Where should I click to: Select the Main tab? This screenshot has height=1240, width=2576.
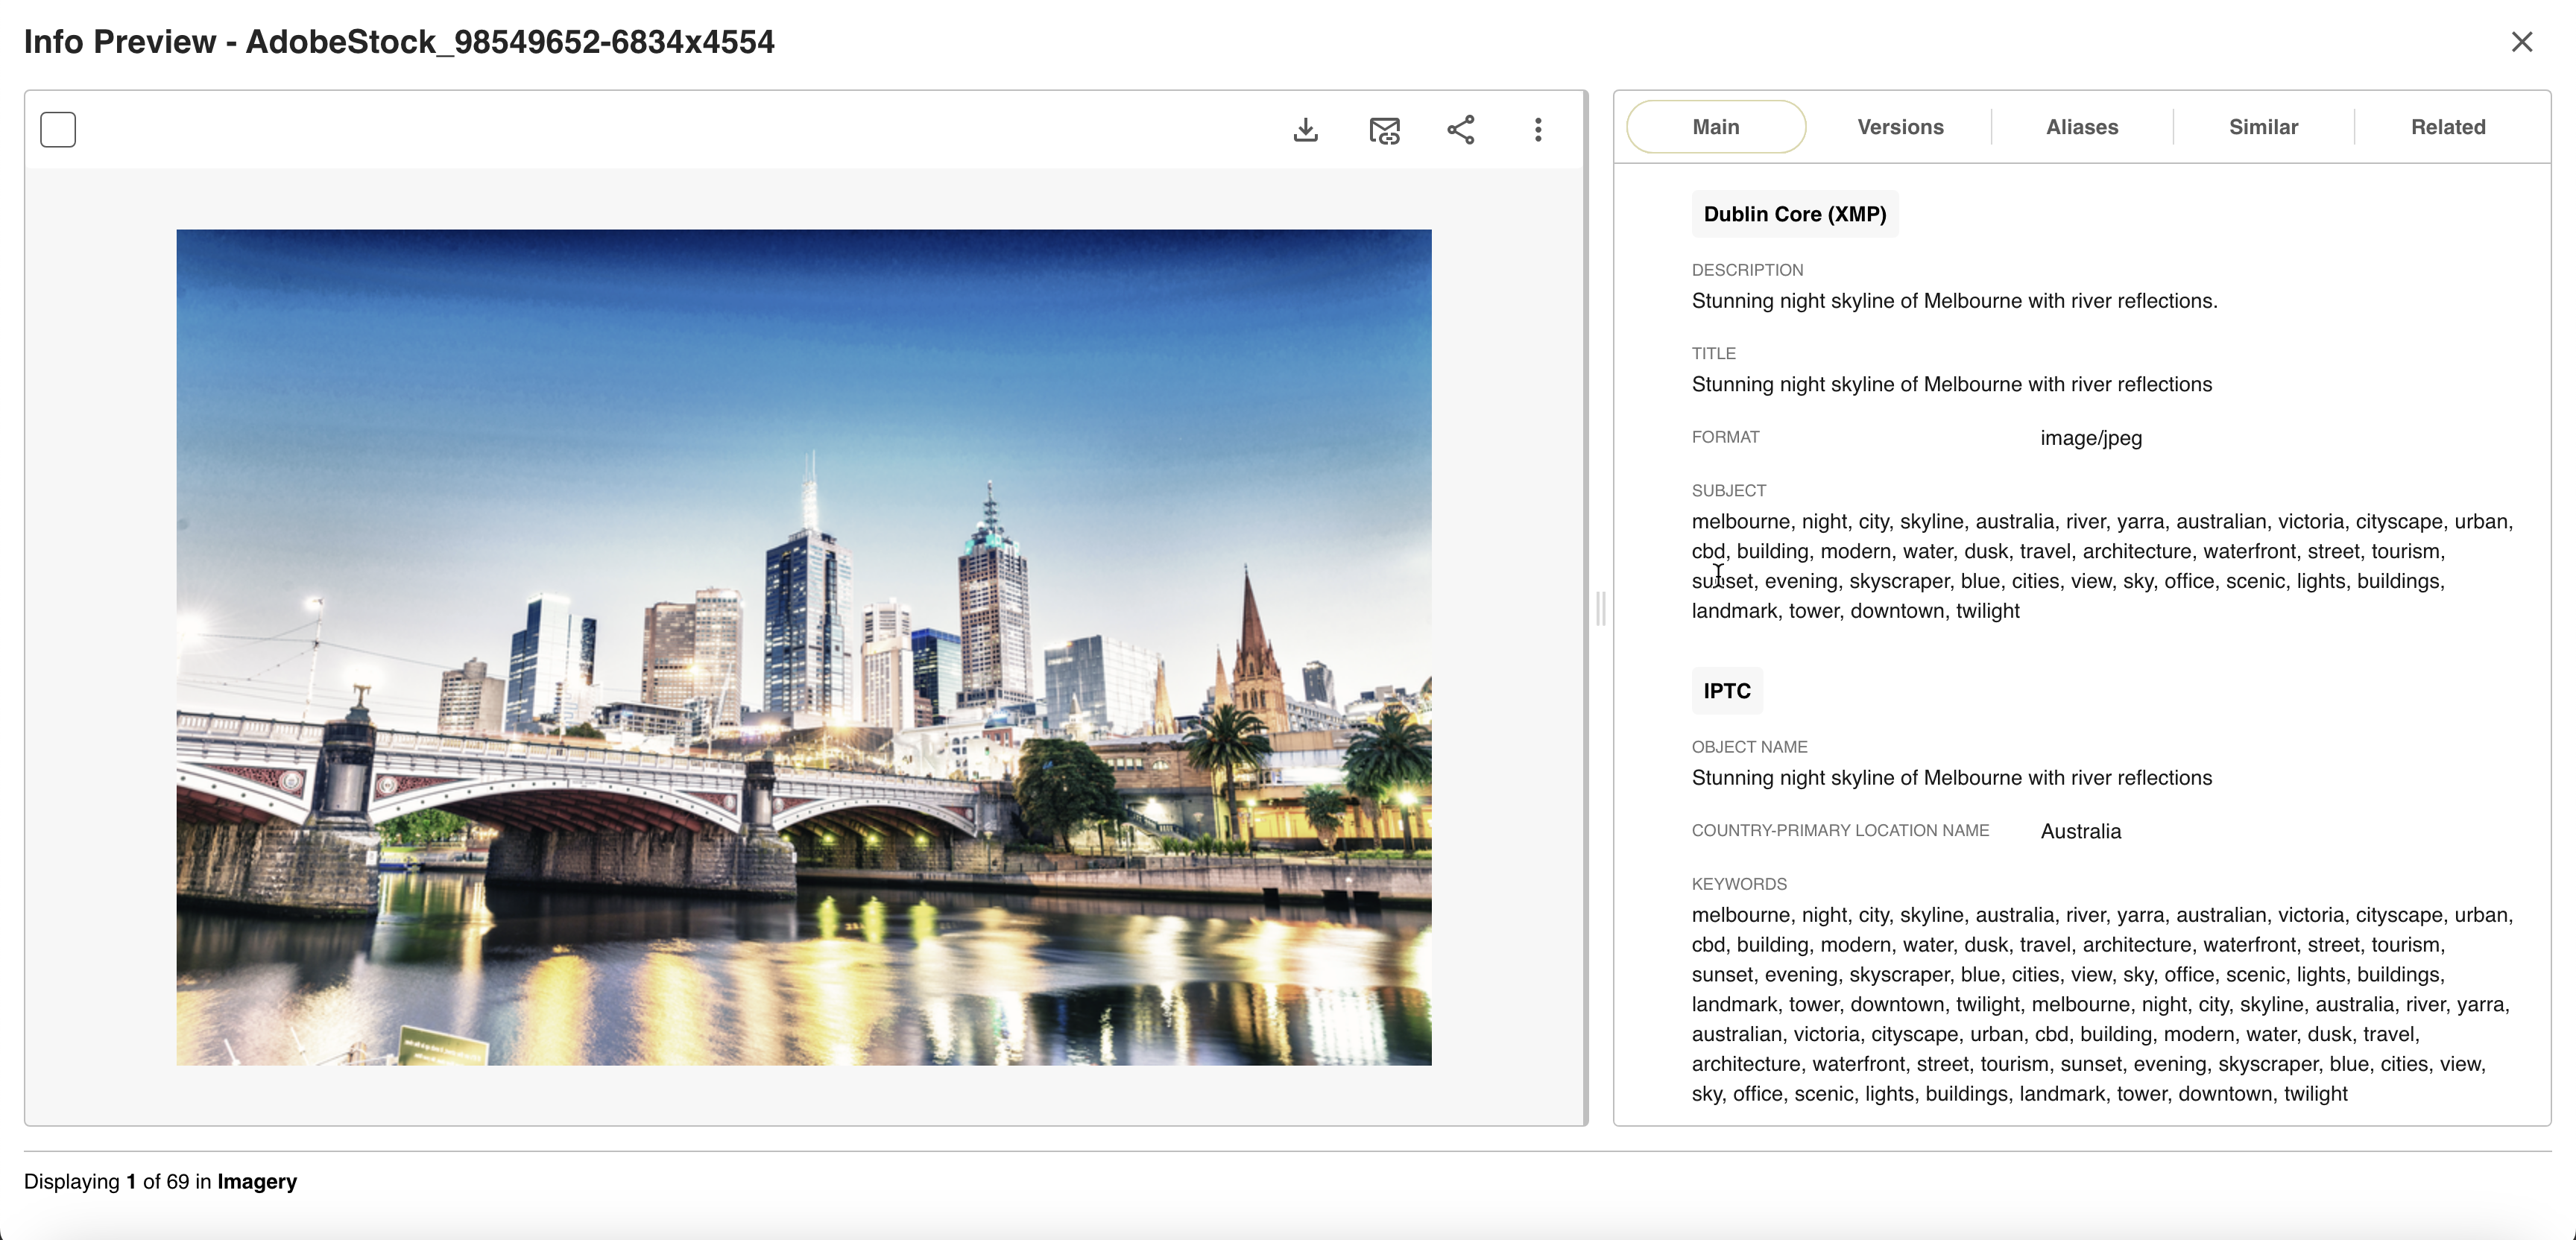point(1716,127)
